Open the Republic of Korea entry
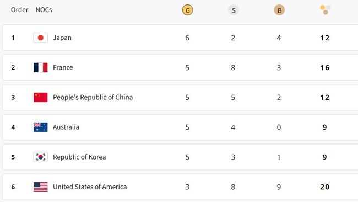 79,157
